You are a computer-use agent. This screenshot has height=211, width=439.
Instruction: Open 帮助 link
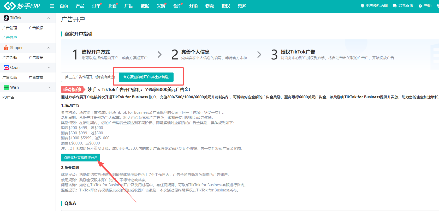(x=428, y=6)
